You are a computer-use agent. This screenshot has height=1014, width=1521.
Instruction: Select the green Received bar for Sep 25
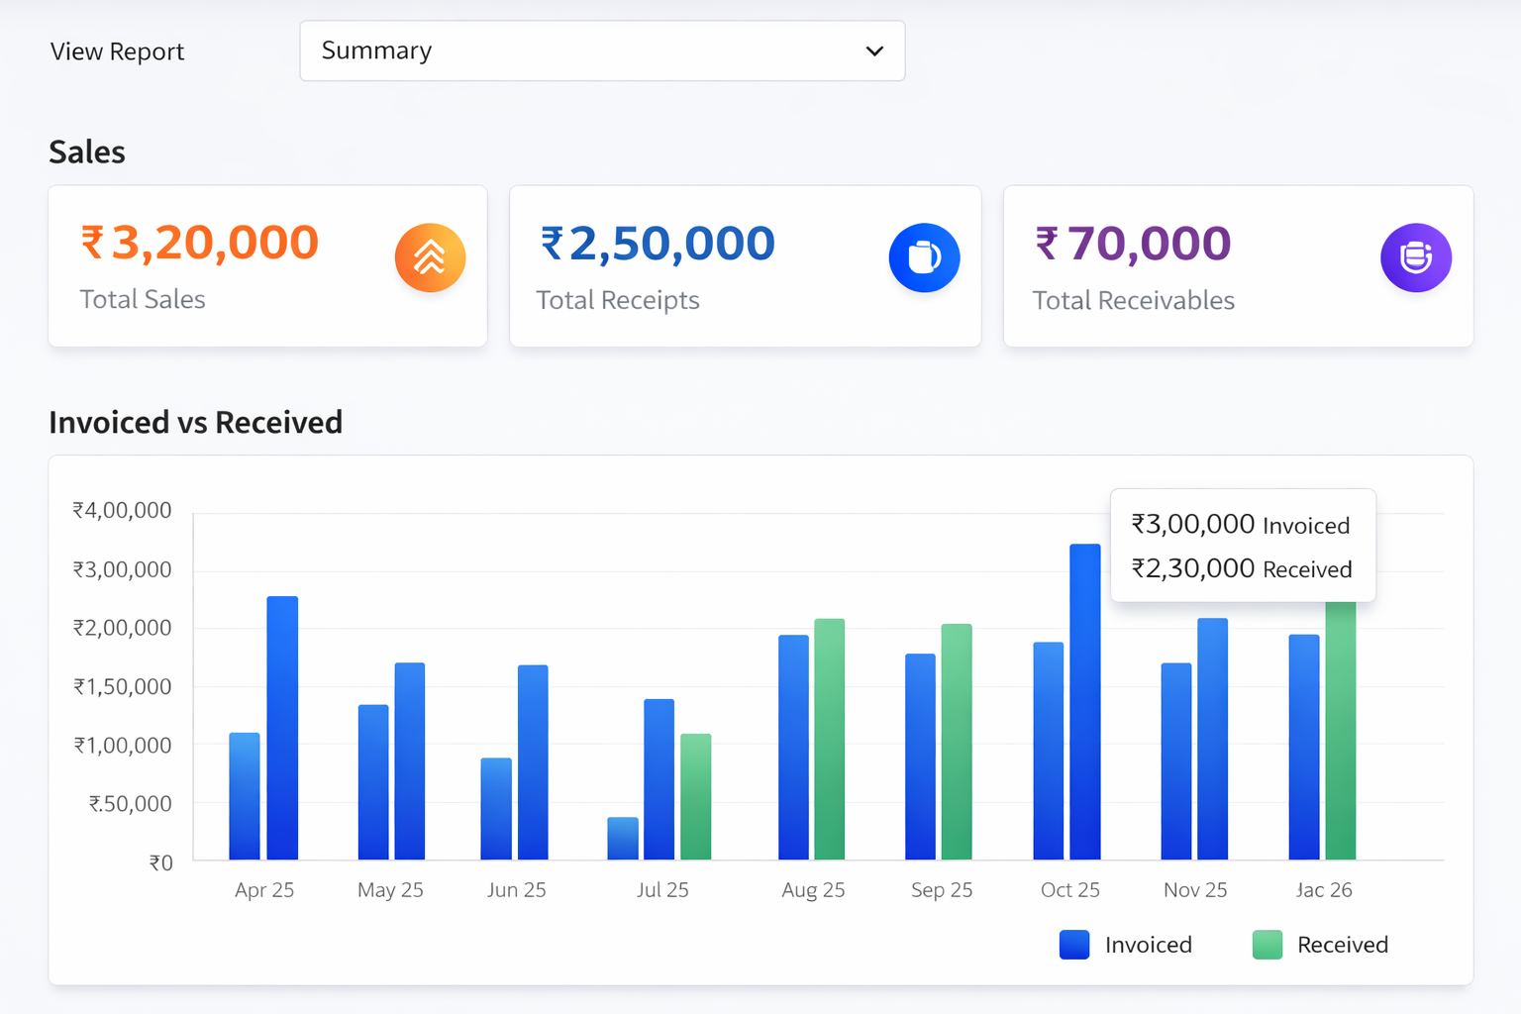point(957,742)
